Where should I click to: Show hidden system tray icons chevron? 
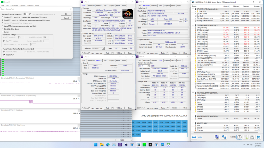point(244,145)
